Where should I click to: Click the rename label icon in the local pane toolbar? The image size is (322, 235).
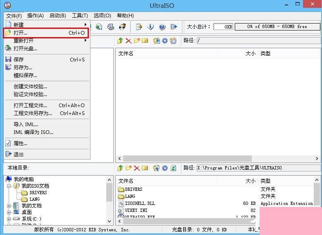pyautogui.click(x=145, y=168)
